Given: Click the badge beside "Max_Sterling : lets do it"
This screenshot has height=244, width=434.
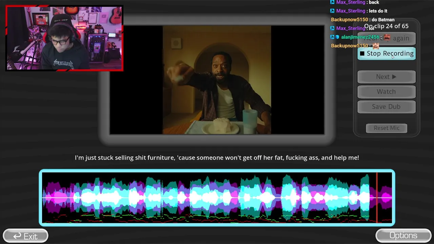Looking at the screenshot, I should click(x=332, y=11).
